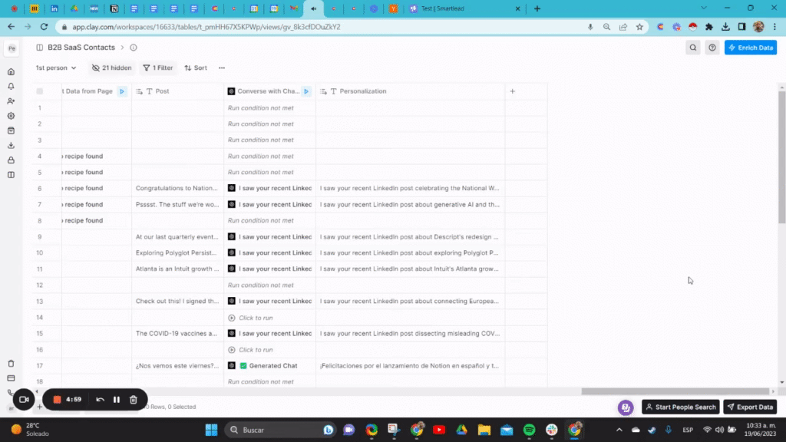Toggle the recorder camera button
Image resolution: width=786 pixels, height=442 pixels.
click(23, 399)
